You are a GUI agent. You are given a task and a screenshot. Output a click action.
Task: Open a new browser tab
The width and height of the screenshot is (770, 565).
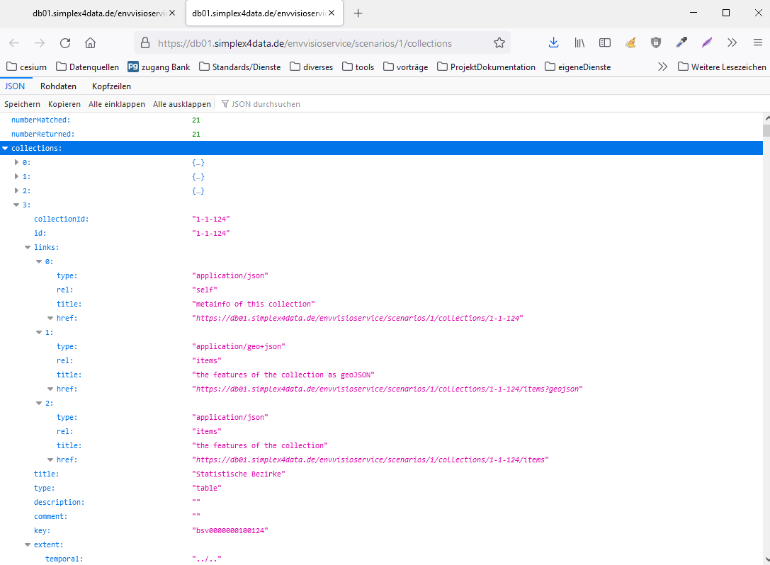pos(358,13)
